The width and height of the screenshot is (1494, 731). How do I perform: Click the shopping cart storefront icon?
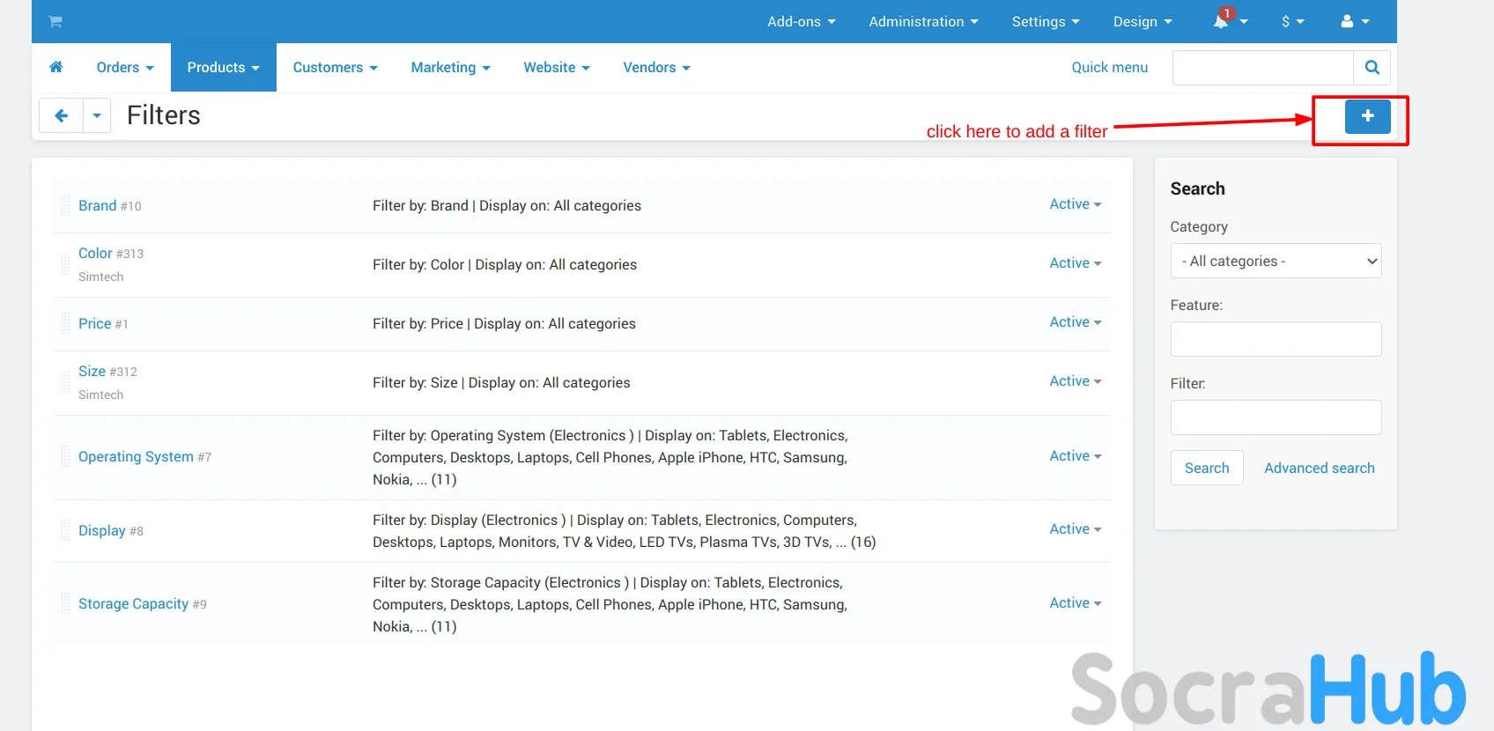[x=55, y=21]
